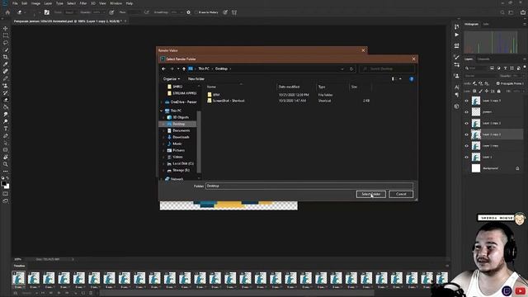Toggle Quick Mask mode
The image size is (528, 297).
[x=6, y=194]
